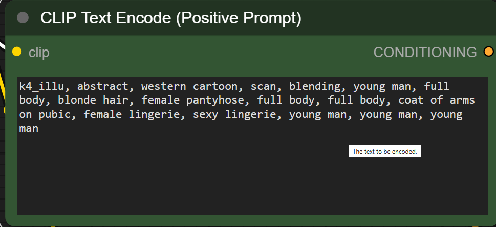
Task: Click the "clip" input label
Action: 39,52
